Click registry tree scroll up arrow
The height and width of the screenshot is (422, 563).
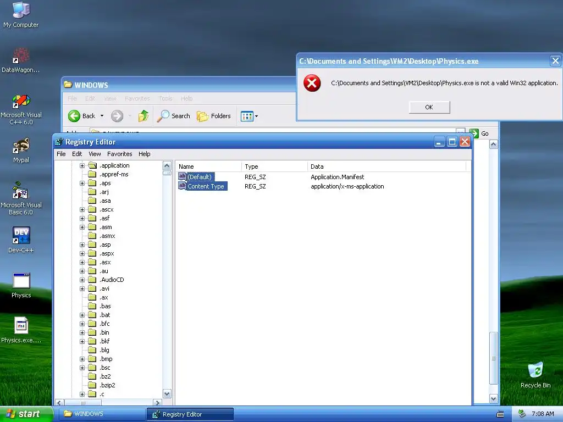167,166
